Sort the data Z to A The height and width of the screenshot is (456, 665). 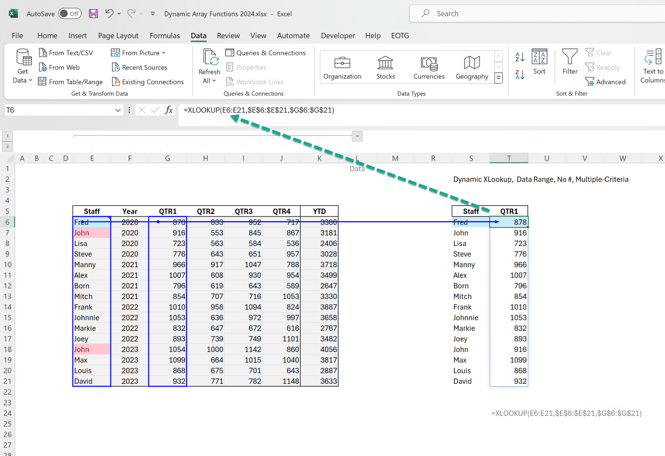(x=519, y=74)
